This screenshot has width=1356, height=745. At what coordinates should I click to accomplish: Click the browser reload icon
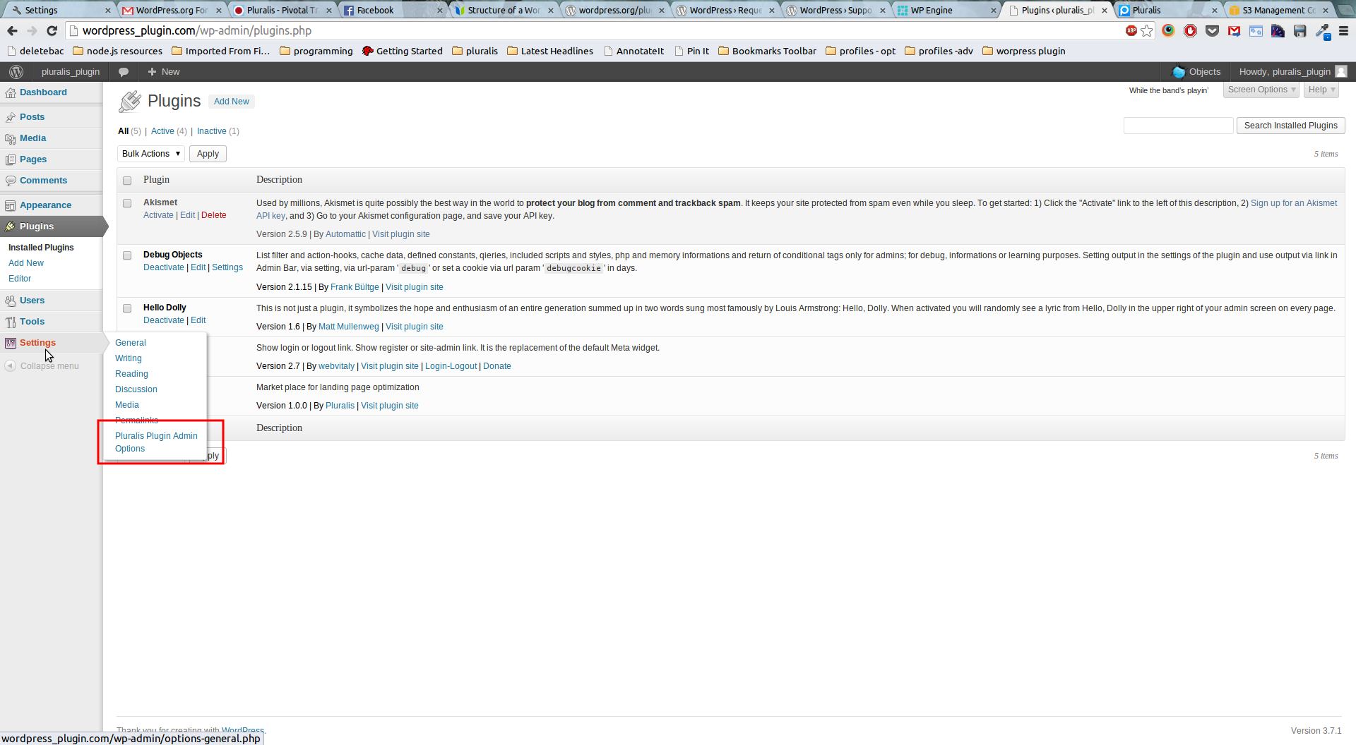click(52, 30)
